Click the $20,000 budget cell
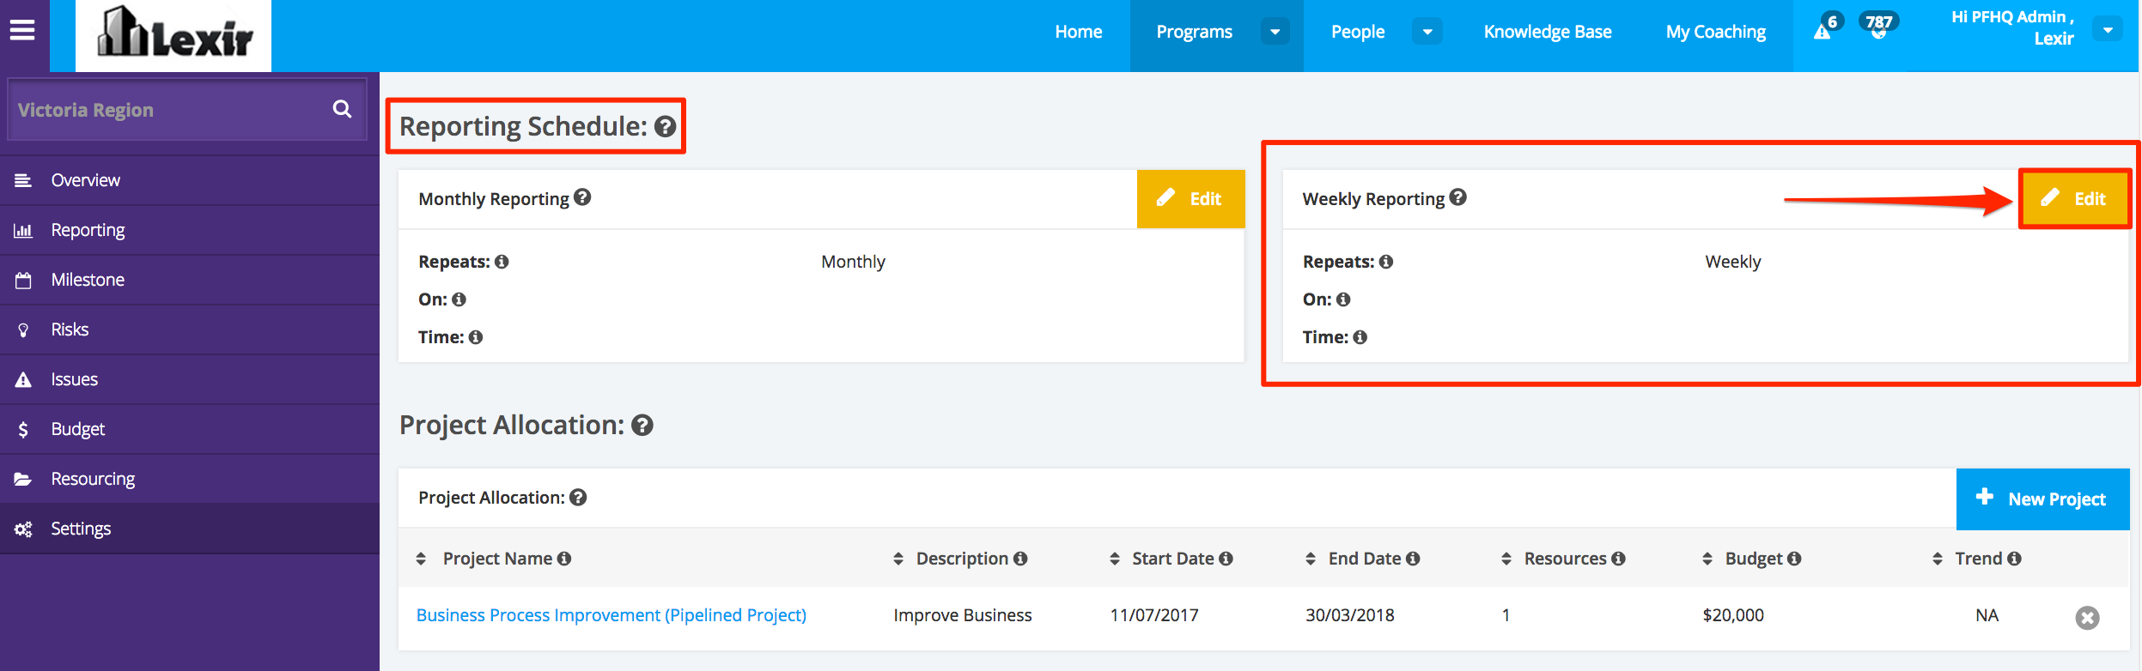This screenshot has height=671, width=2142. 1733,615
